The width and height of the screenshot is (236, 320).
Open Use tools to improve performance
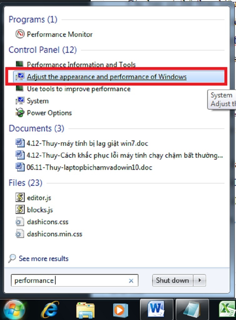73,89
